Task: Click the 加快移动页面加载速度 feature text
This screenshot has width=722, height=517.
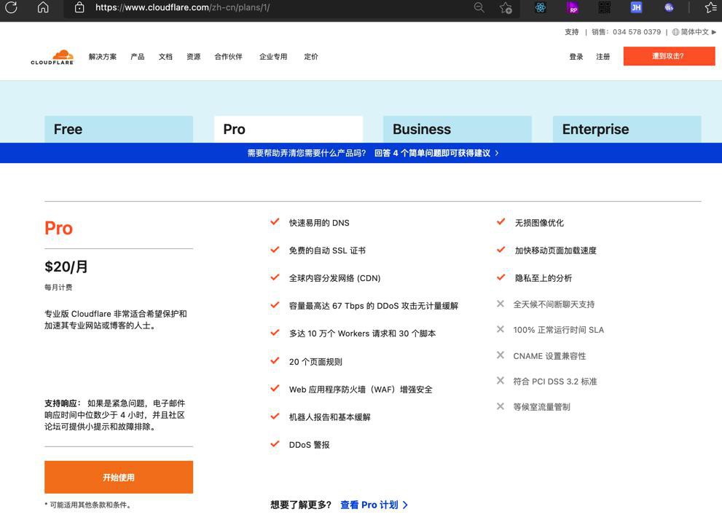Action: (x=556, y=250)
